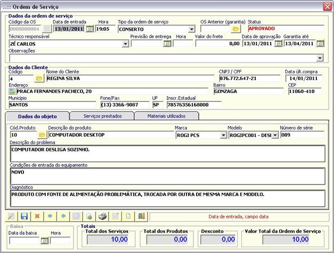The width and height of the screenshot is (334, 253).
Task: Click the Número de série field
Action: pos(303,135)
